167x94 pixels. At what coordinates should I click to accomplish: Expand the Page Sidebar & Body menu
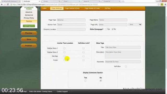(73, 8)
